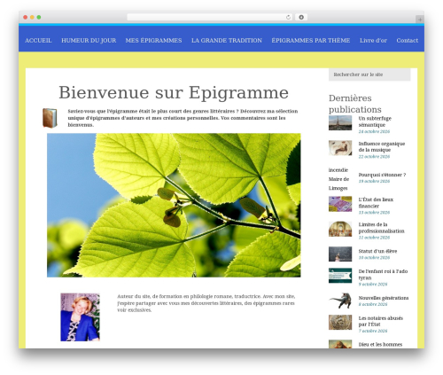The image size is (443, 375).
Task: Click the browser address bar
Action: point(210,18)
